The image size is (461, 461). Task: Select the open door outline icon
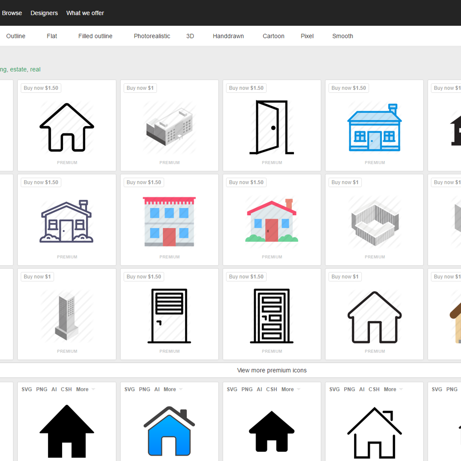coord(272,127)
